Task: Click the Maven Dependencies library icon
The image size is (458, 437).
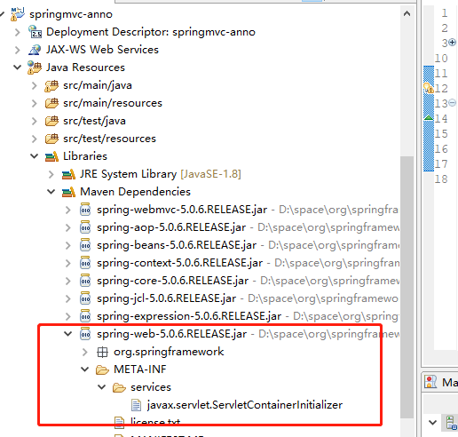Action: click(68, 192)
